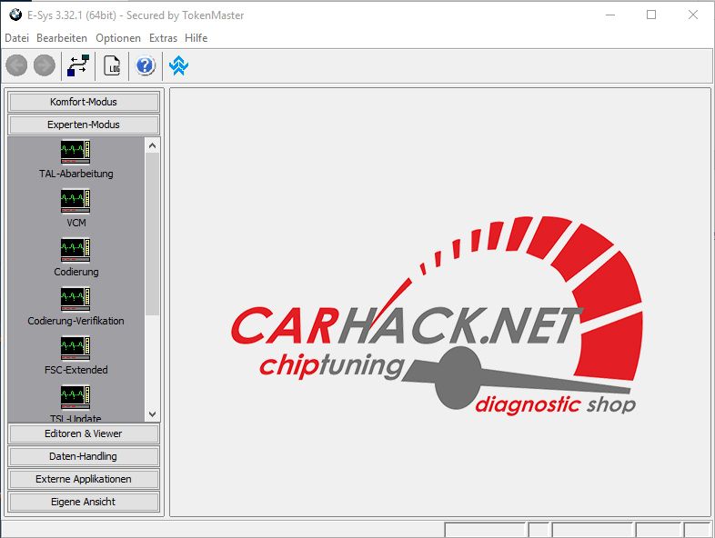Select the TAL-Abarbeitung label

[76, 174]
